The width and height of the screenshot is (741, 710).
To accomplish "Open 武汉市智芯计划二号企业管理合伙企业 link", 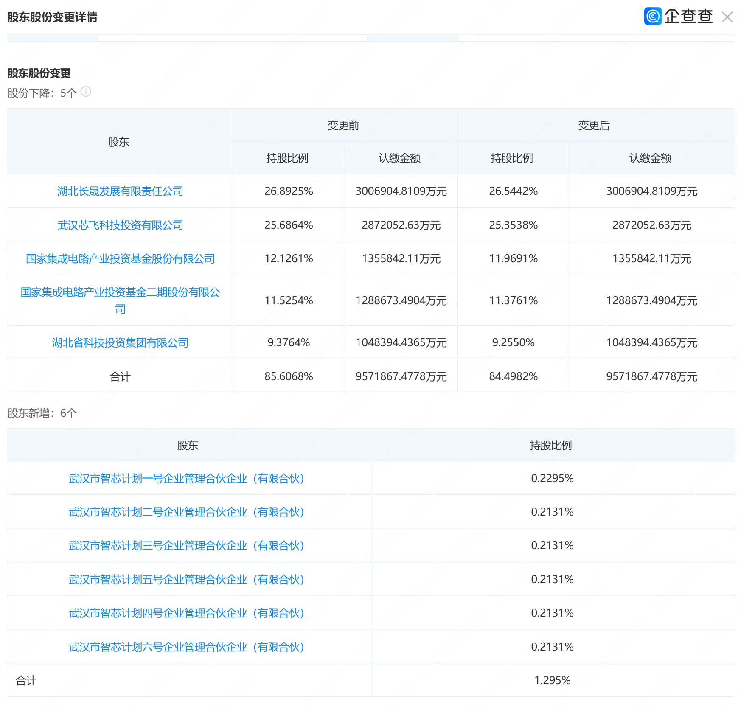I will (186, 512).
